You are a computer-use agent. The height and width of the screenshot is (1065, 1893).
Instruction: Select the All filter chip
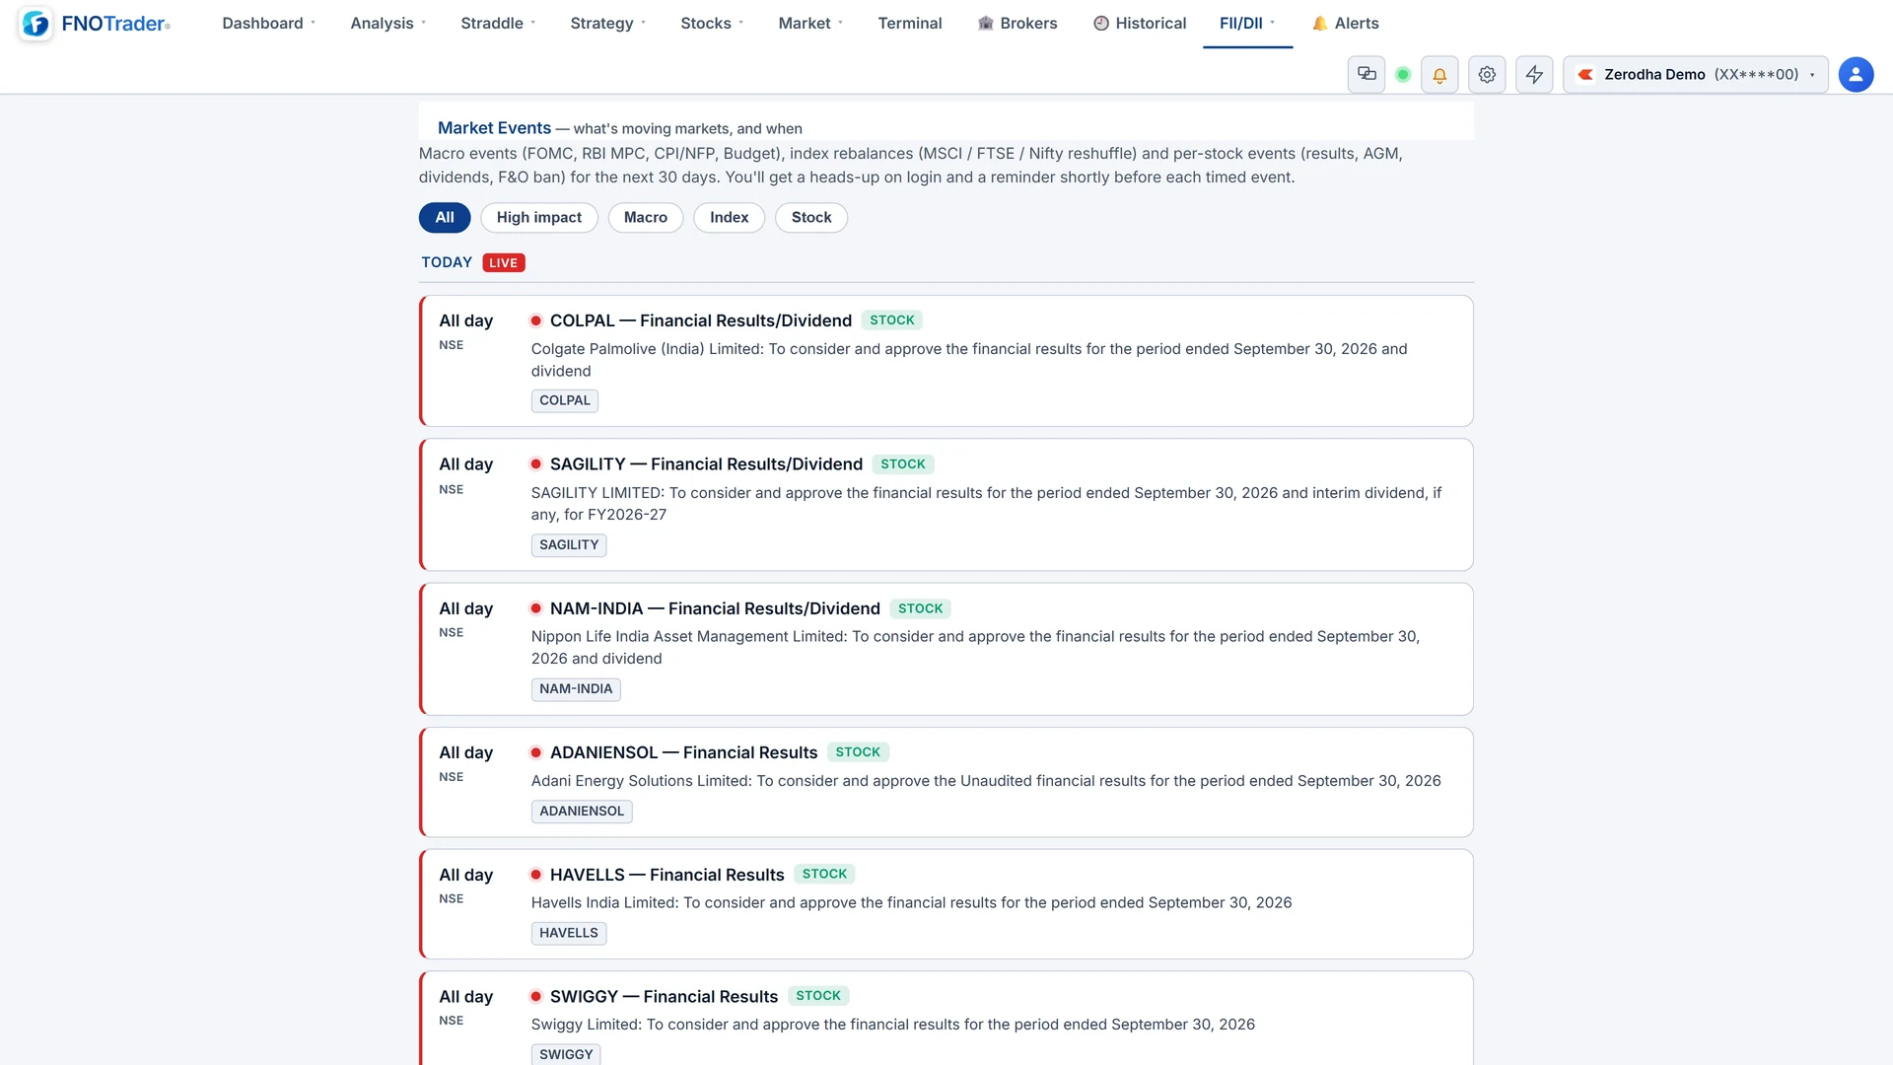(445, 217)
